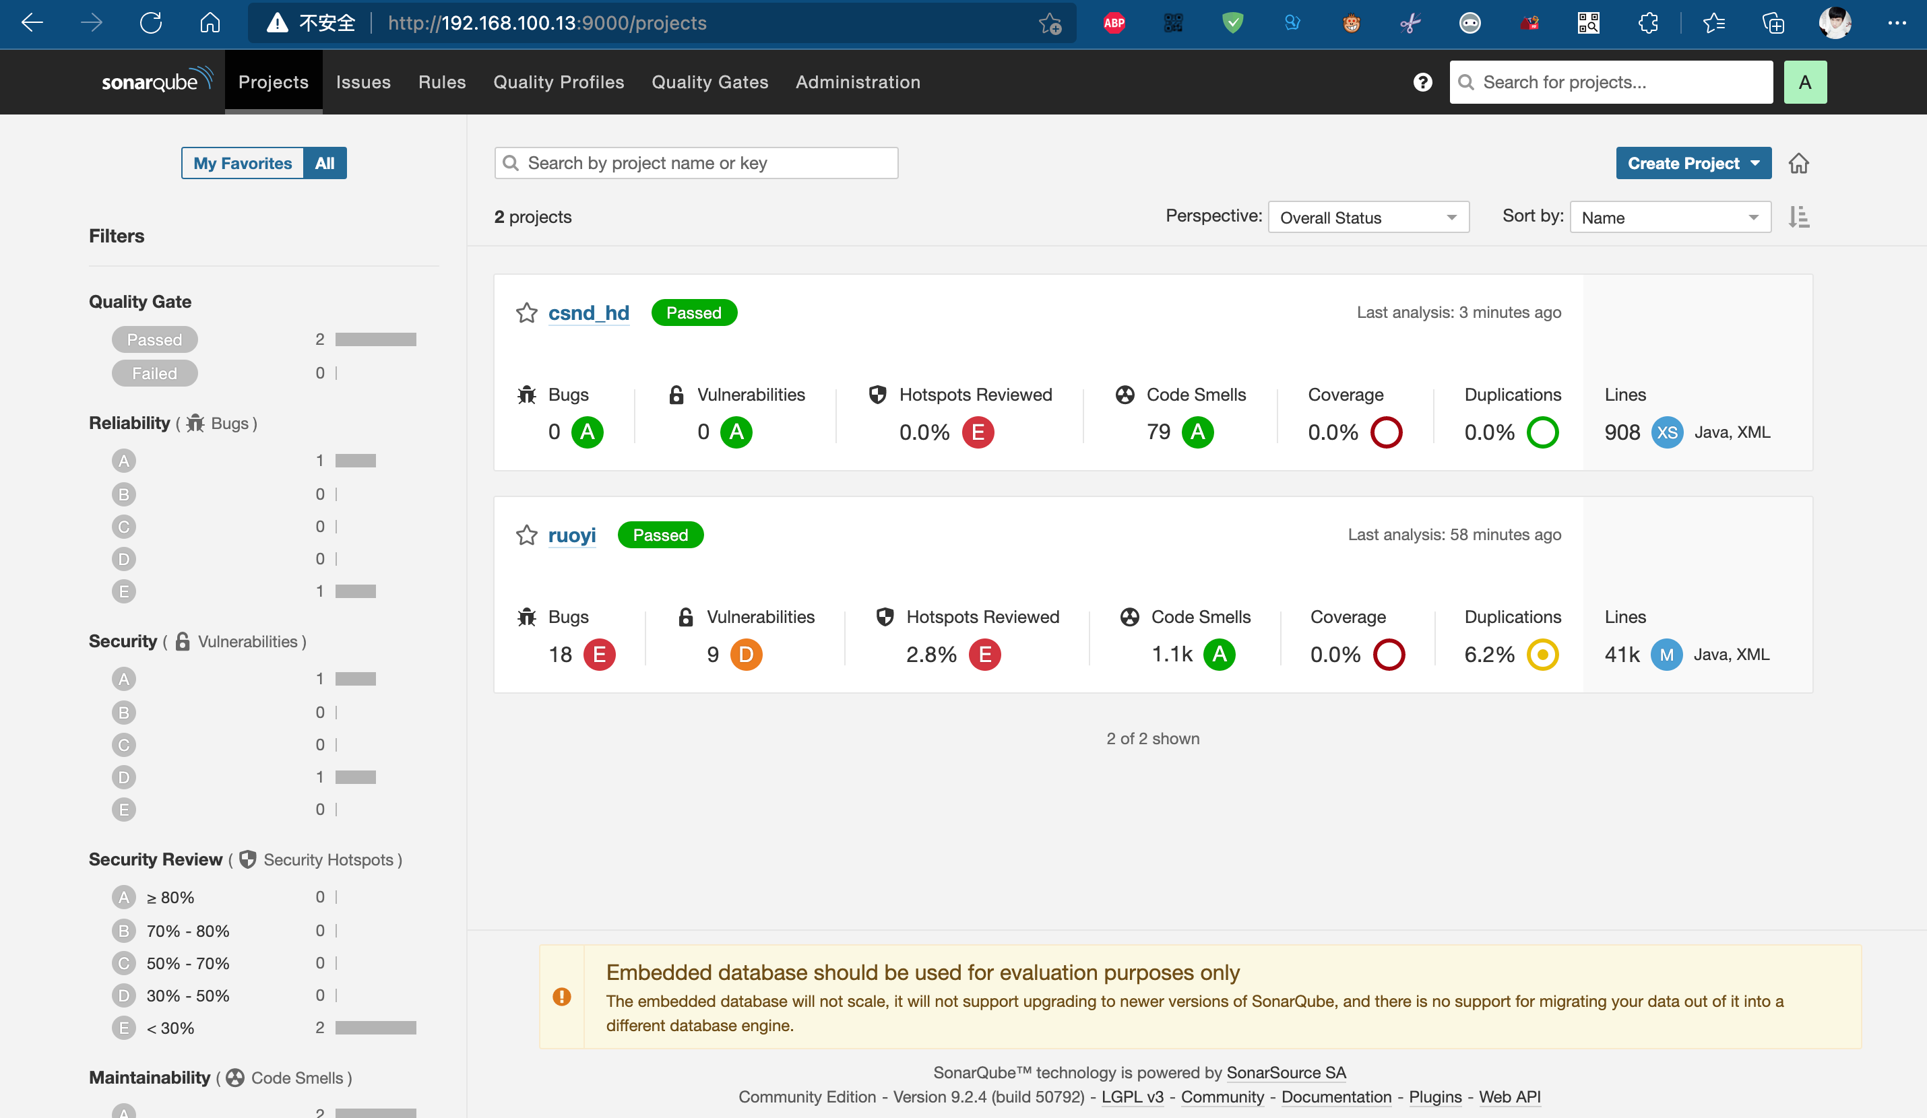
Task: Click csnd_hd Hotspots Reviewed E rating badge
Action: point(977,432)
